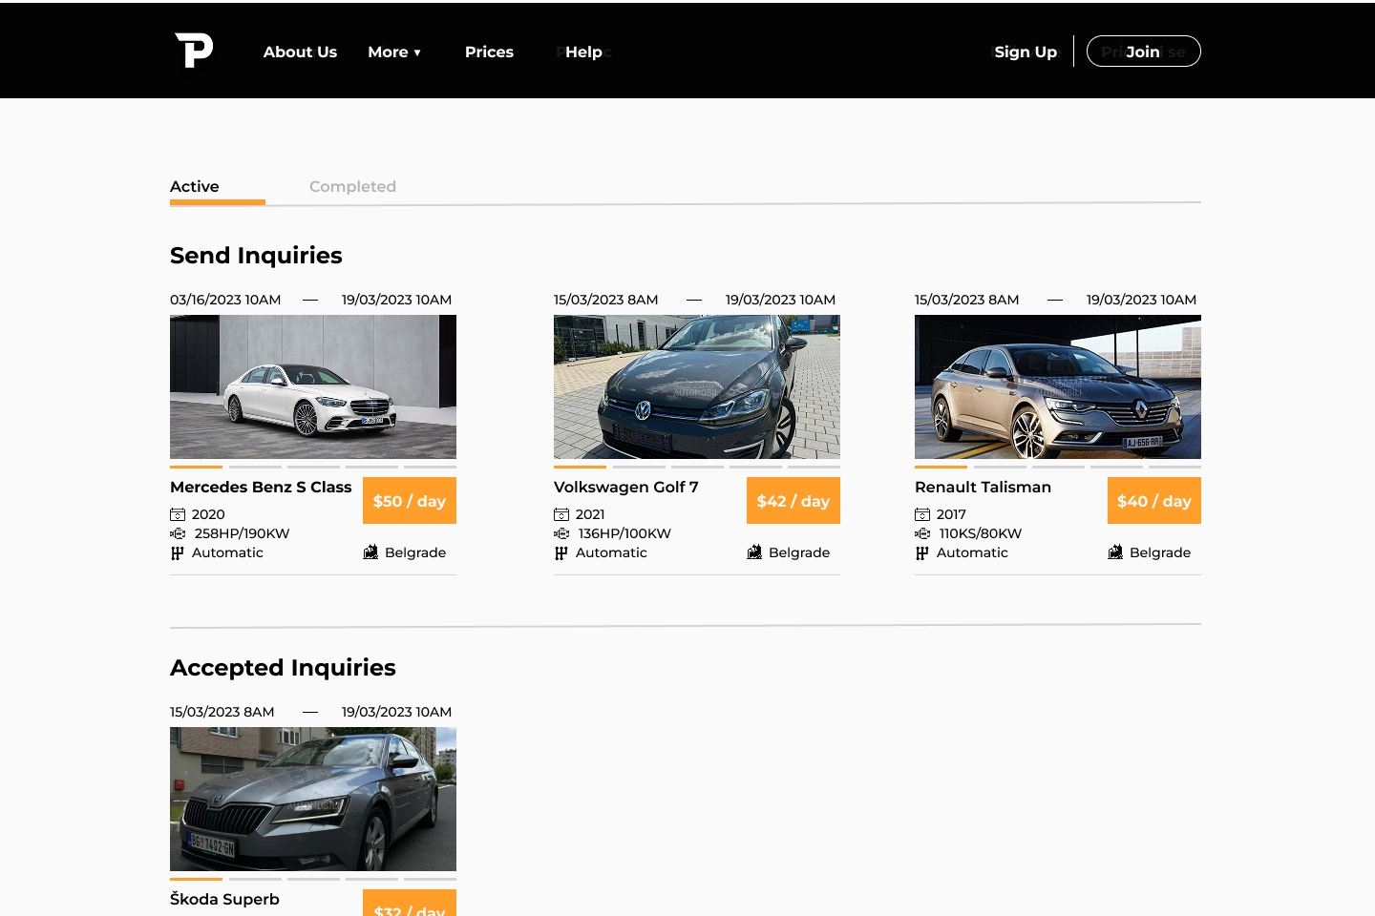Click the engine icon next to 136HP/100KW

point(561,533)
